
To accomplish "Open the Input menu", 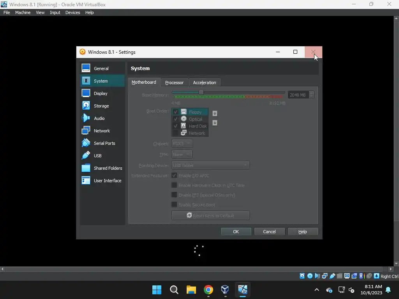I will [55, 12].
